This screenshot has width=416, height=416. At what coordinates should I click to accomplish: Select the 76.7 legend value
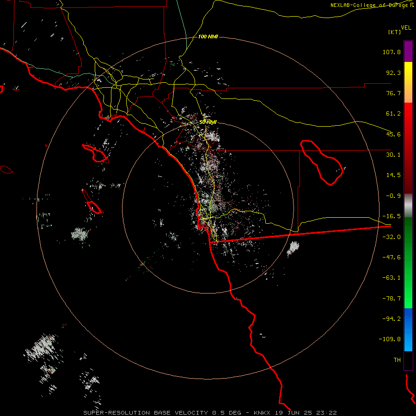pos(393,93)
